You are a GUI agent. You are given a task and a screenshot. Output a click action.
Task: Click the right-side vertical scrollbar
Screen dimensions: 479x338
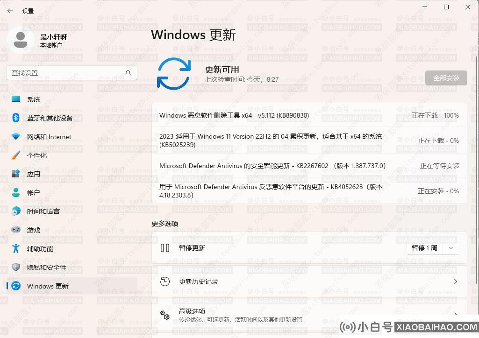477,171
